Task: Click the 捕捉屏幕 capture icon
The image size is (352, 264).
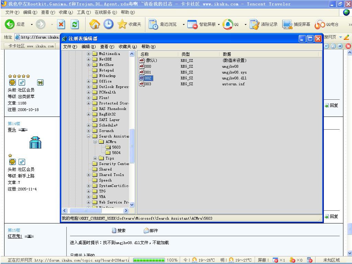Action: click(x=287, y=24)
